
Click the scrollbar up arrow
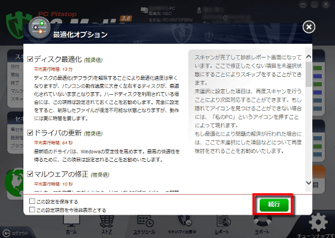pyautogui.click(x=309, y=56)
